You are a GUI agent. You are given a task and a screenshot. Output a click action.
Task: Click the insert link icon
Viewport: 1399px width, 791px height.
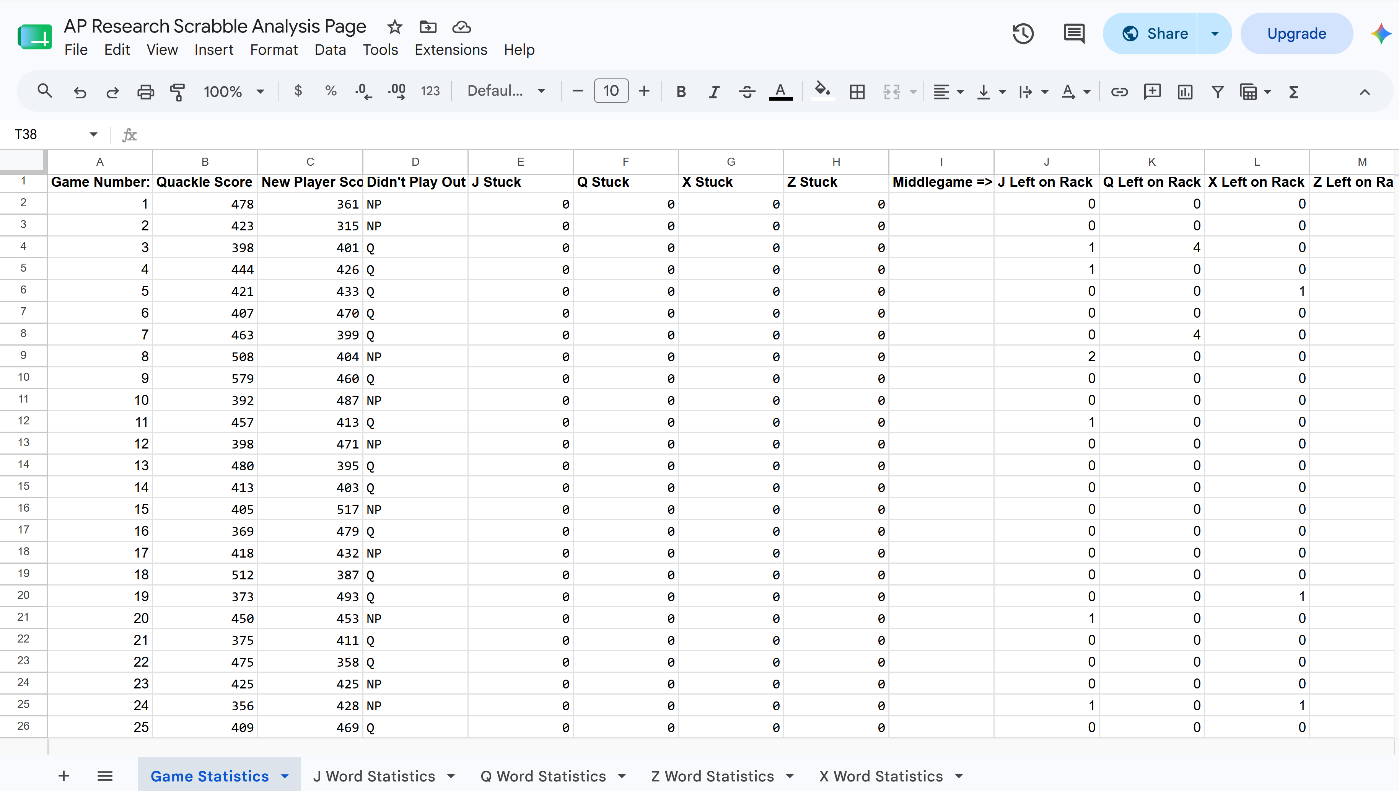point(1119,91)
